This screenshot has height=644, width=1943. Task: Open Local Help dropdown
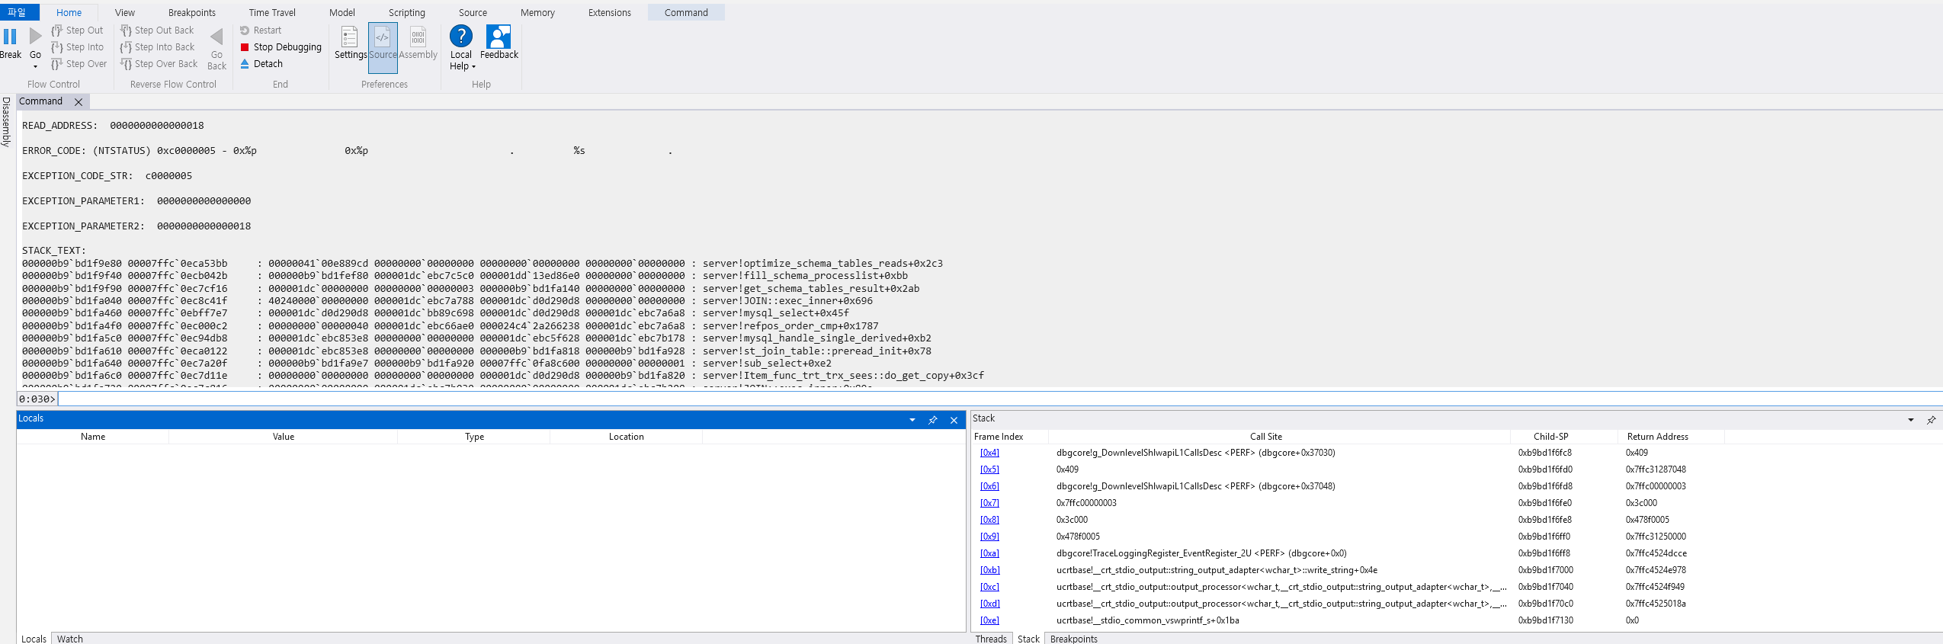(461, 48)
